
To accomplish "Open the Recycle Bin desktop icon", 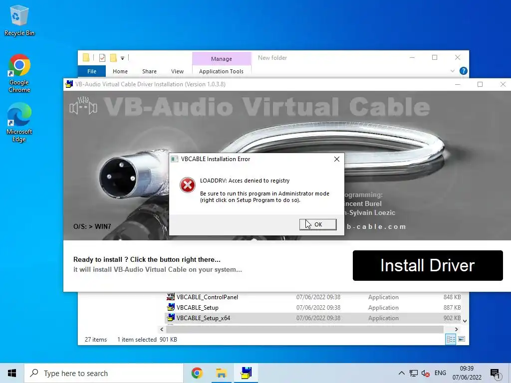I will (x=19, y=20).
